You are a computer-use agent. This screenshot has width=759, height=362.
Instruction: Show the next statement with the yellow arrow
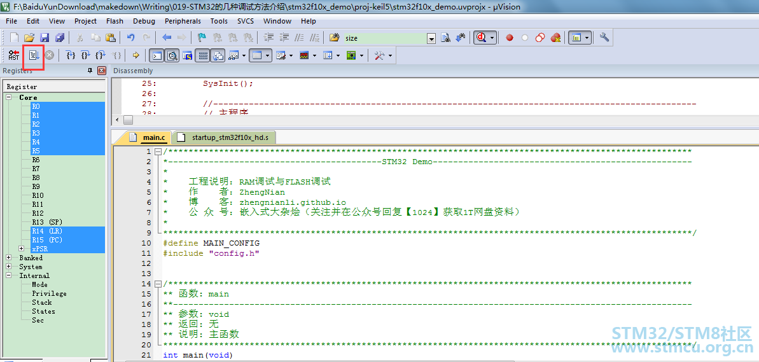click(x=136, y=55)
